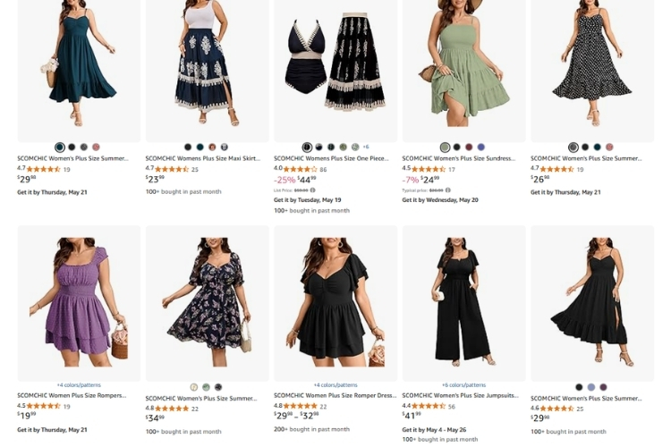Click info icon beside swimsuit List Price

(x=312, y=190)
